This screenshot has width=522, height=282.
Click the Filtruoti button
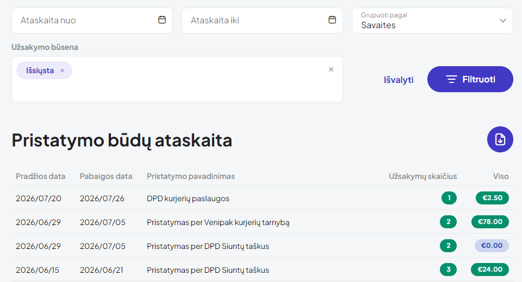click(470, 79)
